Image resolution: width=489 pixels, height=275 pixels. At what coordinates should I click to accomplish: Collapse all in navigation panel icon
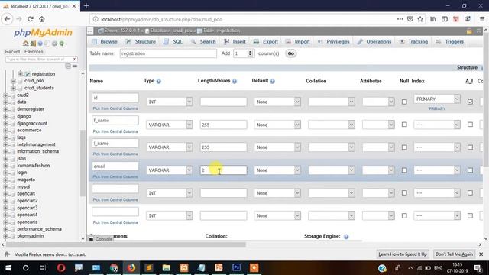(68, 66)
